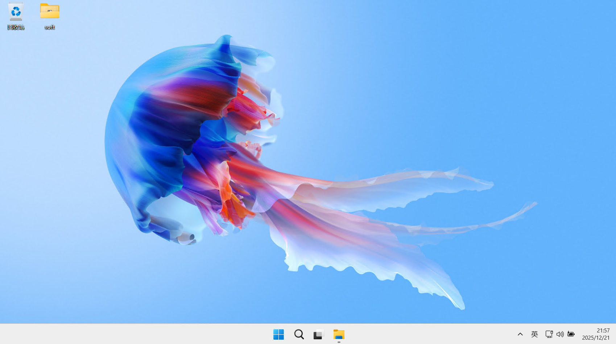Click the 回收站 label text
Image resolution: width=616 pixels, height=344 pixels.
pyautogui.click(x=16, y=27)
